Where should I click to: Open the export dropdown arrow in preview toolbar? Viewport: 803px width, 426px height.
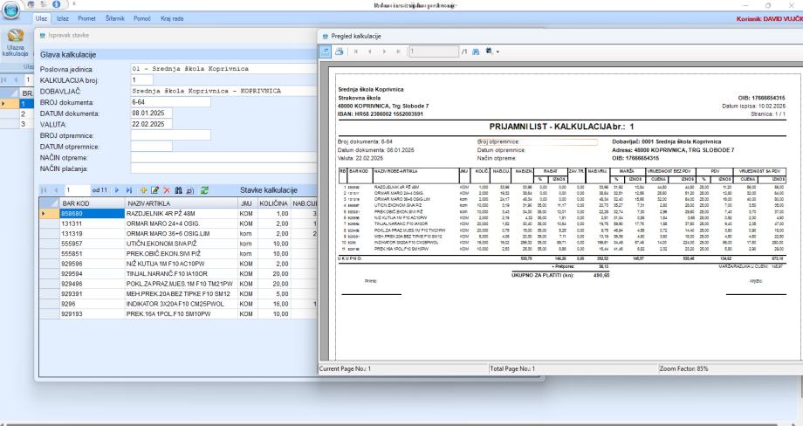tap(499, 52)
